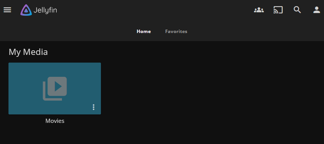This screenshot has width=324, height=144.
Task: Click the My Media section heading
Action: 28,52
